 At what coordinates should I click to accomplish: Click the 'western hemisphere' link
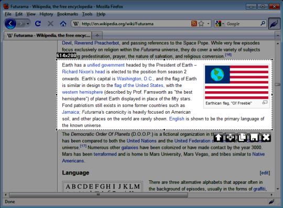pyautogui.click(x=82, y=92)
